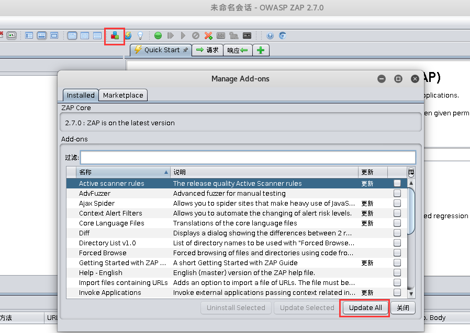Sort add-ons by 名称 column header
470x333 pixels.
tap(123, 172)
